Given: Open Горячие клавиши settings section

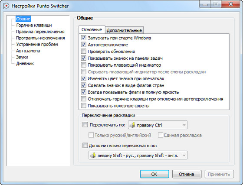Looking at the screenshot, I should coord(34,25).
